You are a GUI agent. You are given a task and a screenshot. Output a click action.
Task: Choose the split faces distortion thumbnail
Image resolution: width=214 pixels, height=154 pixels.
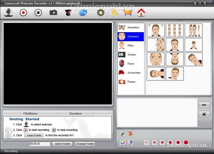coord(194,30)
